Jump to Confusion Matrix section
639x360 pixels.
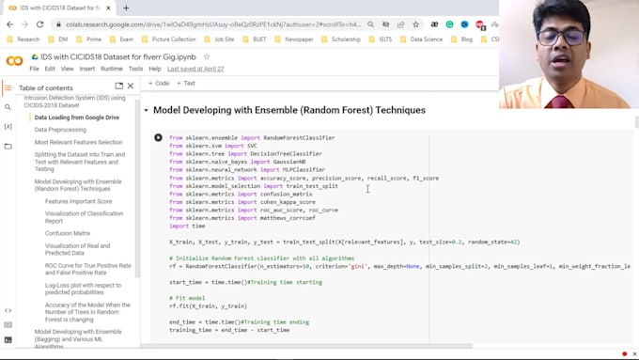tap(68, 233)
